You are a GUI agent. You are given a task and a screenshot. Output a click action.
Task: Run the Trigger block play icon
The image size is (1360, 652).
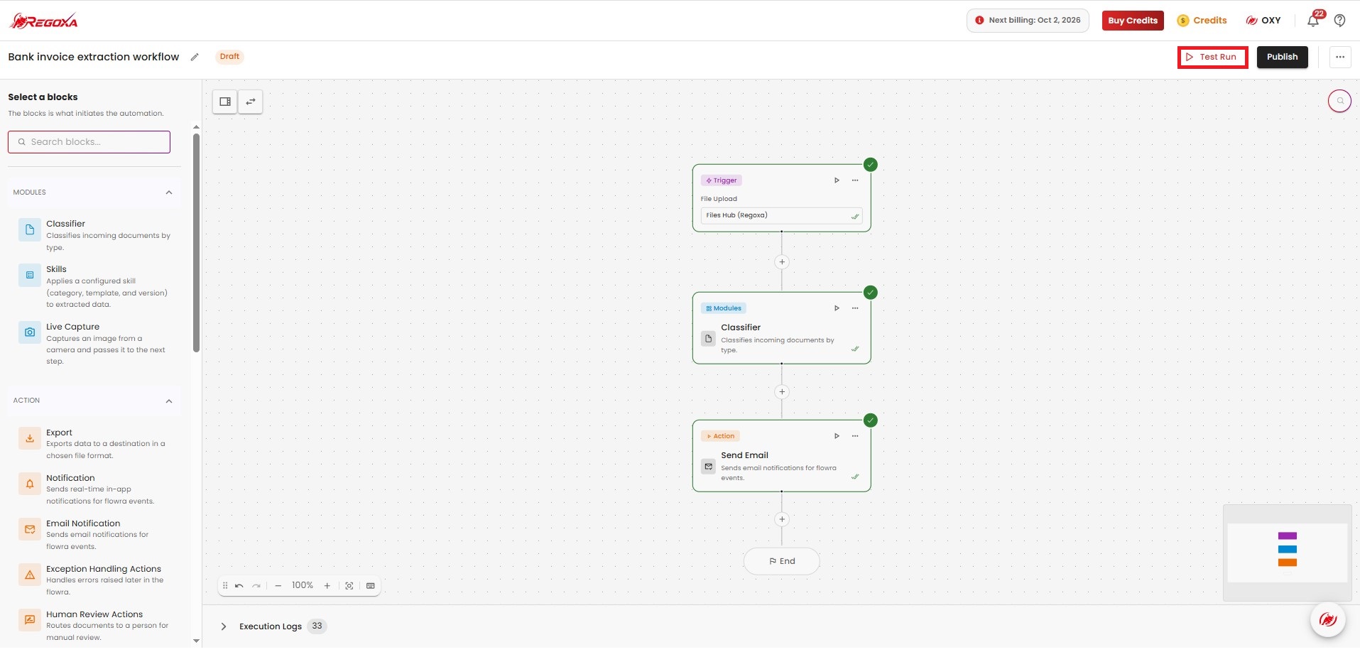(x=837, y=180)
